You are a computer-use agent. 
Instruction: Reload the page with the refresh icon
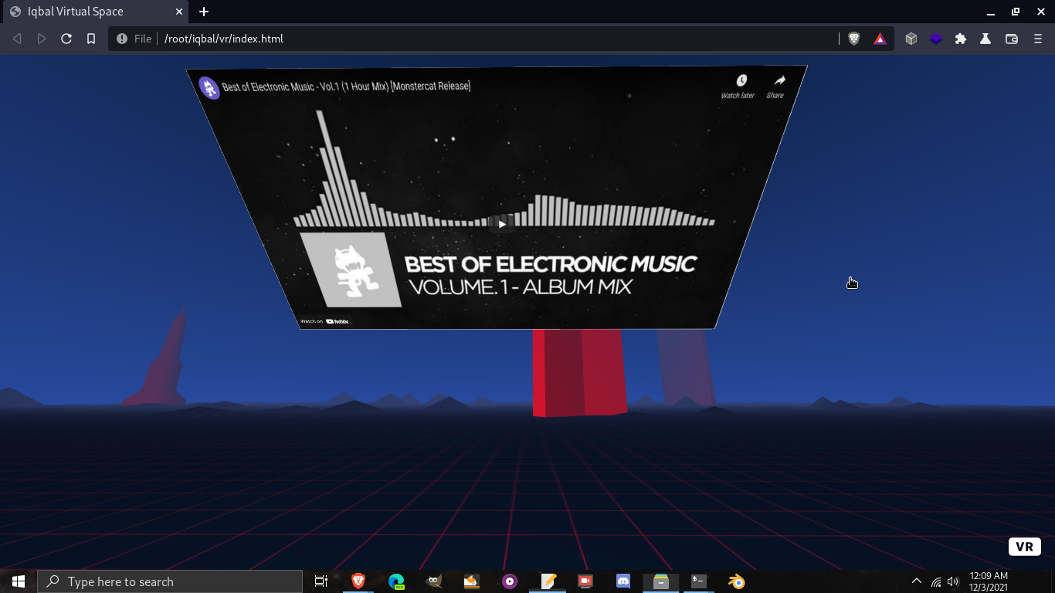(x=66, y=39)
